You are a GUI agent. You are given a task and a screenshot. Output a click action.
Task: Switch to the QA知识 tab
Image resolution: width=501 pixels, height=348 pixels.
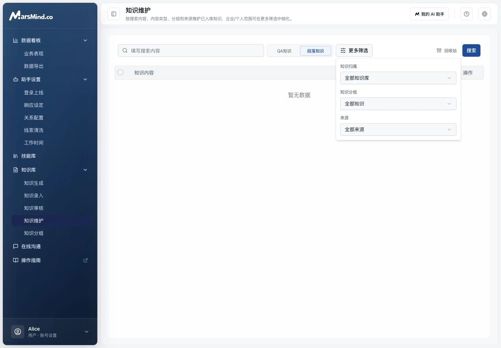(284, 51)
